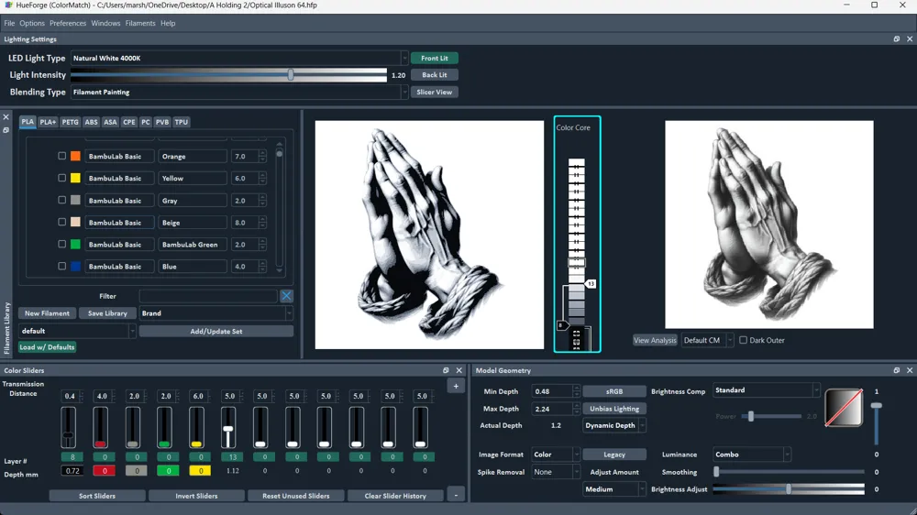Switch to the PETG filament tab
917x515 pixels.
click(x=71, y=122)
